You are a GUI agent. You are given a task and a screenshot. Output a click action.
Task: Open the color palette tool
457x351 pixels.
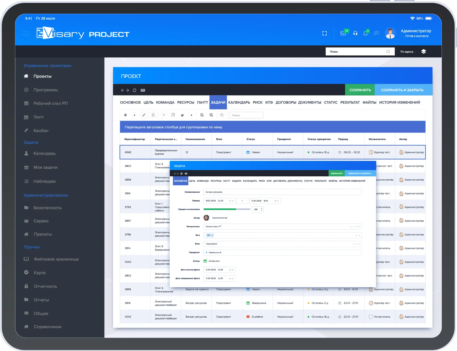pos(182,115)
